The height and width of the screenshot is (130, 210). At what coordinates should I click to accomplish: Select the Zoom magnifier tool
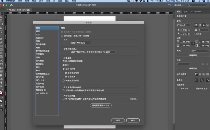1,86
